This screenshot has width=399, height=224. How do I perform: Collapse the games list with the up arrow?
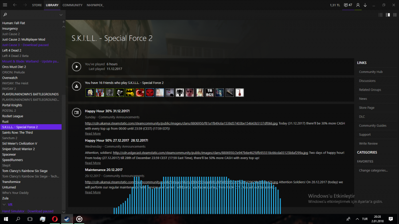[x=63, y=27]
